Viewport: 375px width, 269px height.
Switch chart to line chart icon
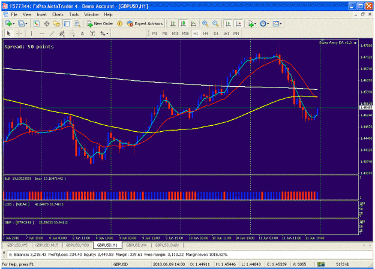pos(193,23)
